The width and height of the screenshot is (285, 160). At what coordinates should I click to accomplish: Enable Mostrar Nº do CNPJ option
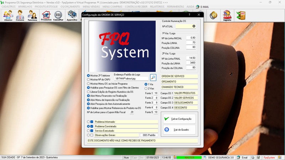89,80
